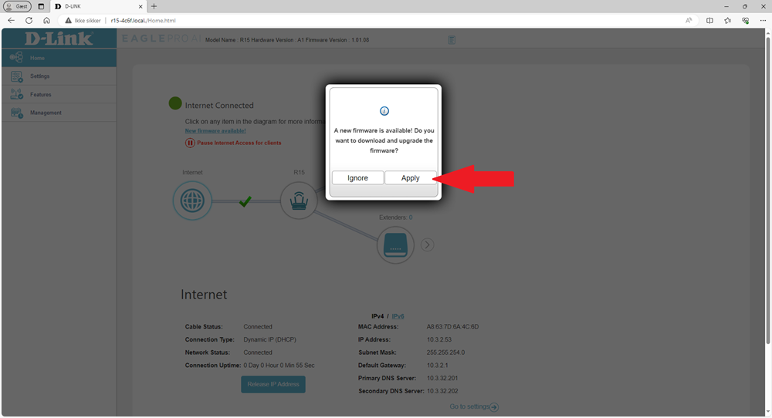
Task: Open the Settings sidebar menu
Action: [59, 76]
